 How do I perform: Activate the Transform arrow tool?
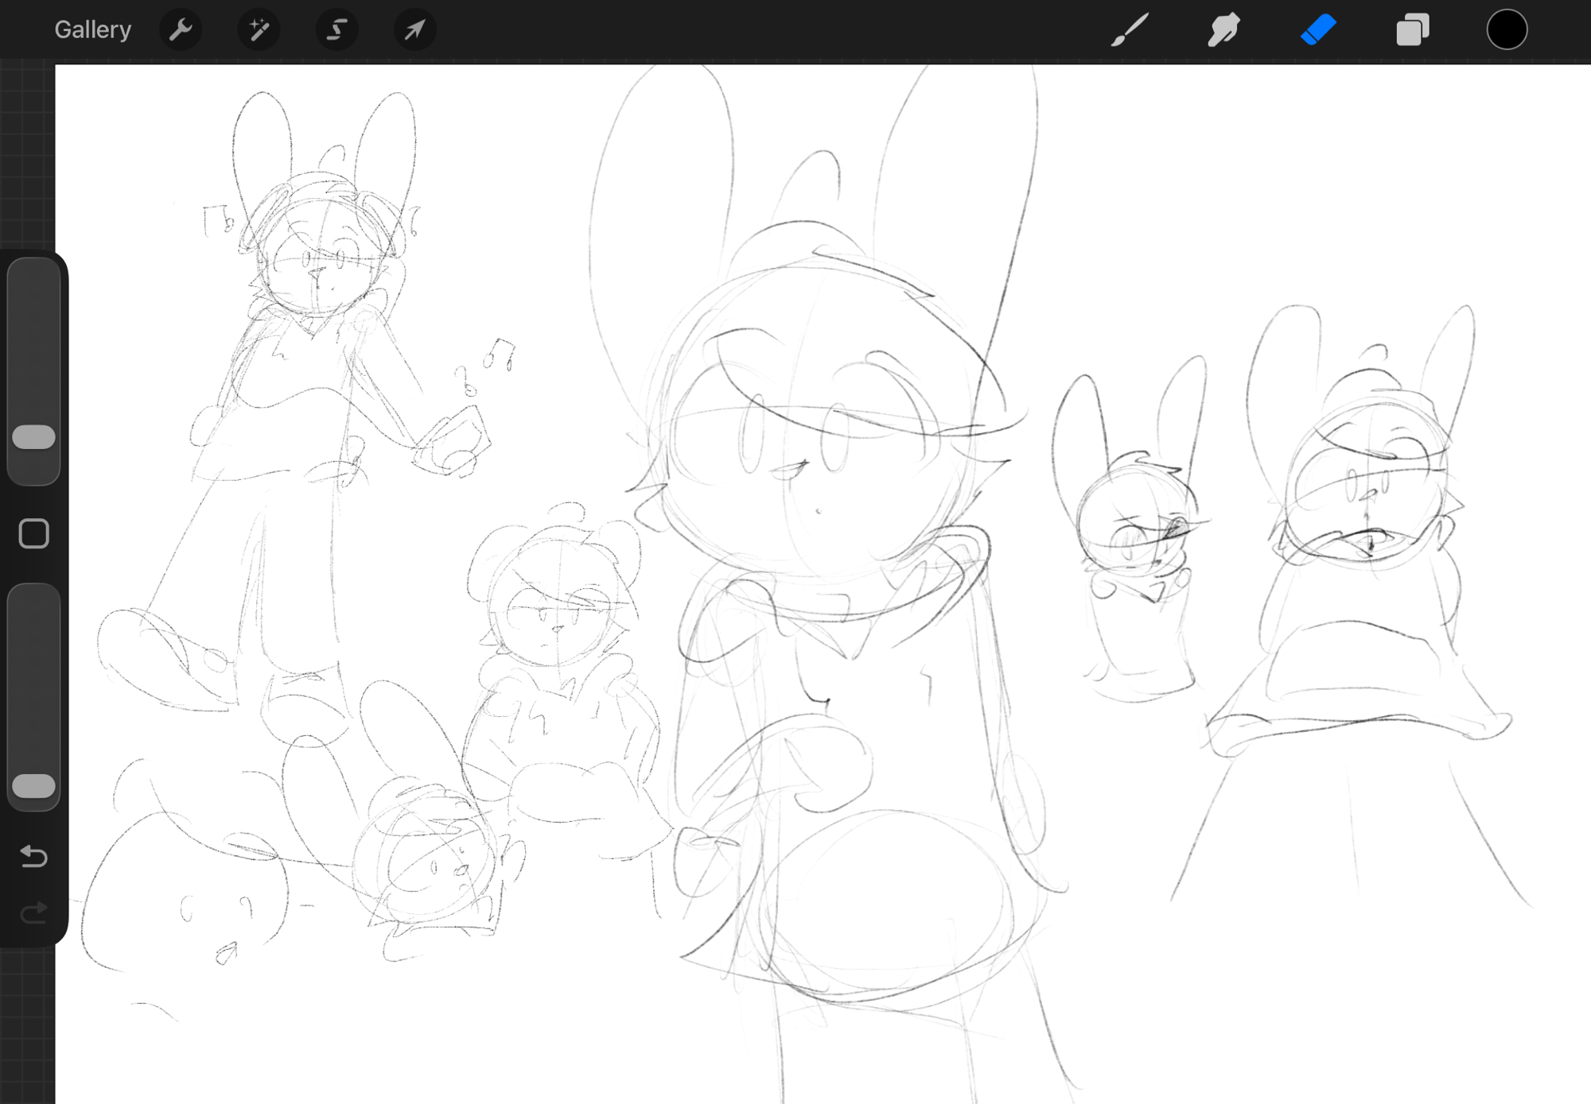coord(414,30)
